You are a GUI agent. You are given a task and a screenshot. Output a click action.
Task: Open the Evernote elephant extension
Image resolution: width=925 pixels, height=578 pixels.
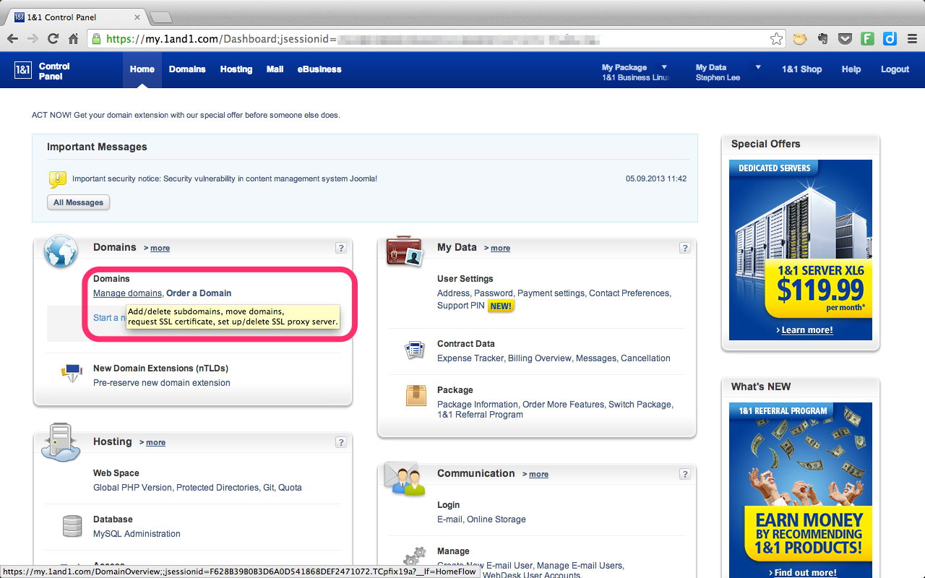point(822,39)
